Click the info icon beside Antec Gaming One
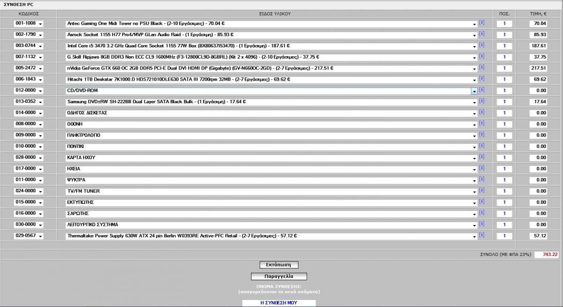 click(x=481, y=22)
